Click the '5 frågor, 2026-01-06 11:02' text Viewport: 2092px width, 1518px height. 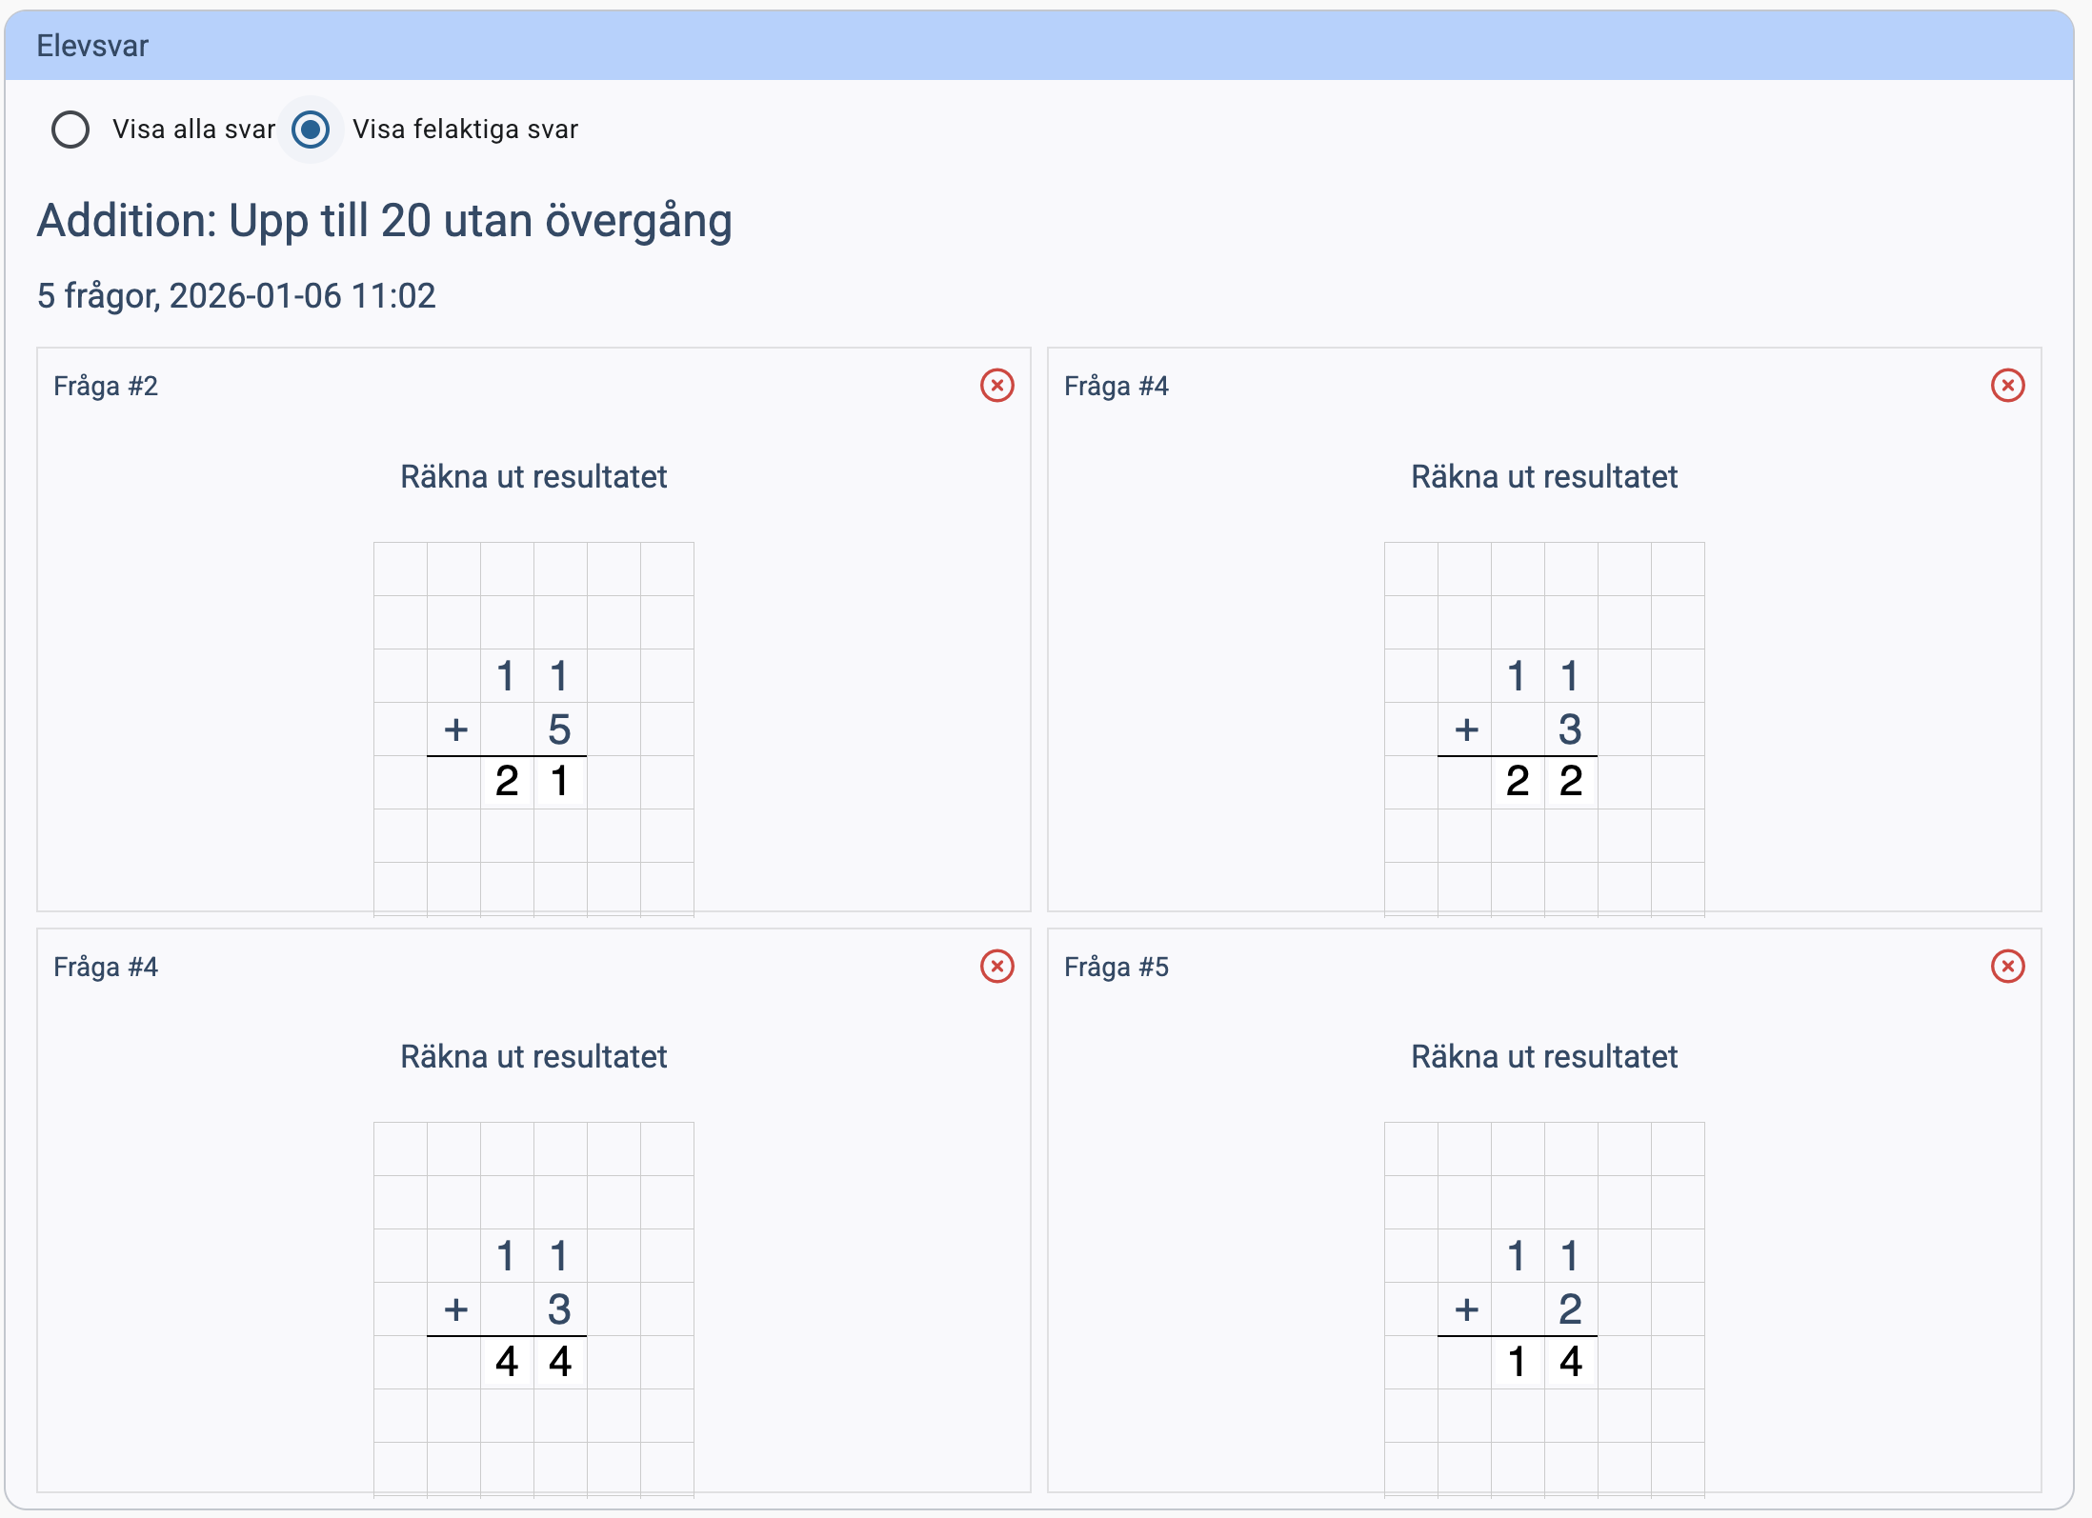(x=236, y=296)
